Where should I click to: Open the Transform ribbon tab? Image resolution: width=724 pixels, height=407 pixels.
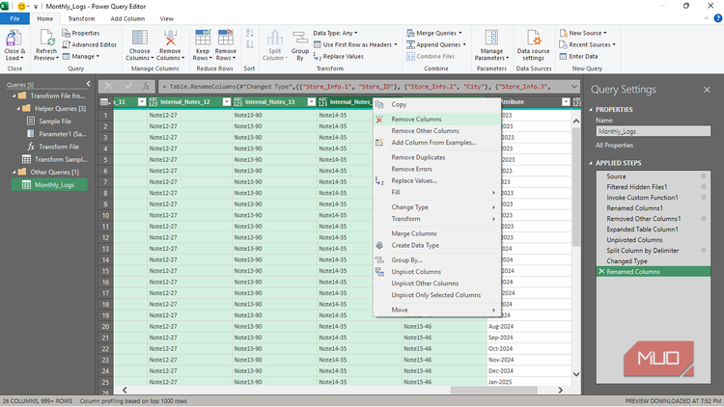point(81,18)
